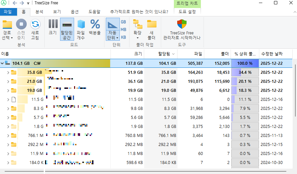297x174 pixels.
Task: Click the 292.2 MB row folder icon
Action: pos(14,144)
